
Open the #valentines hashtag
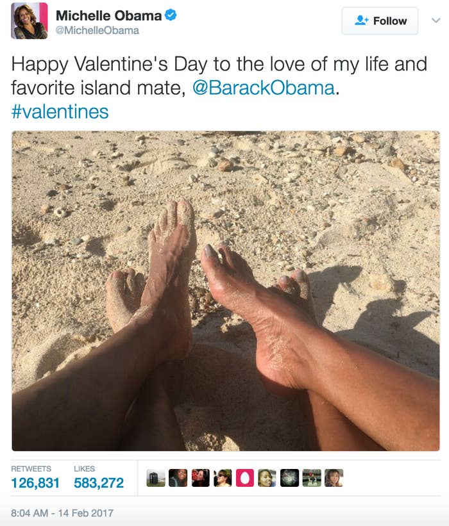coord(60,111)
